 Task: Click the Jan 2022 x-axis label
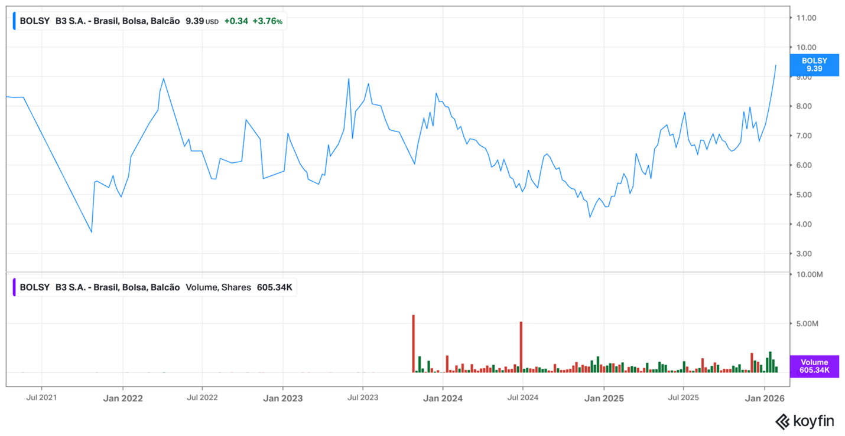pyautogui.click(x=122, y=398)
